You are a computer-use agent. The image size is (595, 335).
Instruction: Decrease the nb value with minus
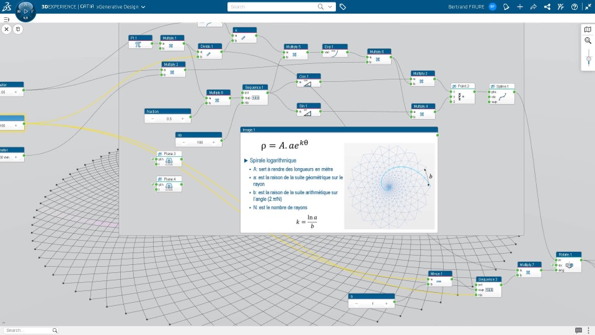point(183,143)
